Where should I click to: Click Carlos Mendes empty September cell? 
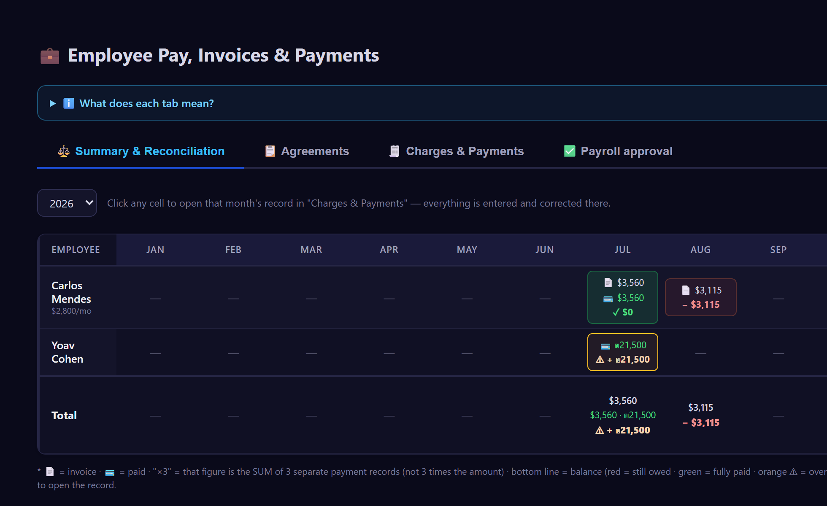778,299
